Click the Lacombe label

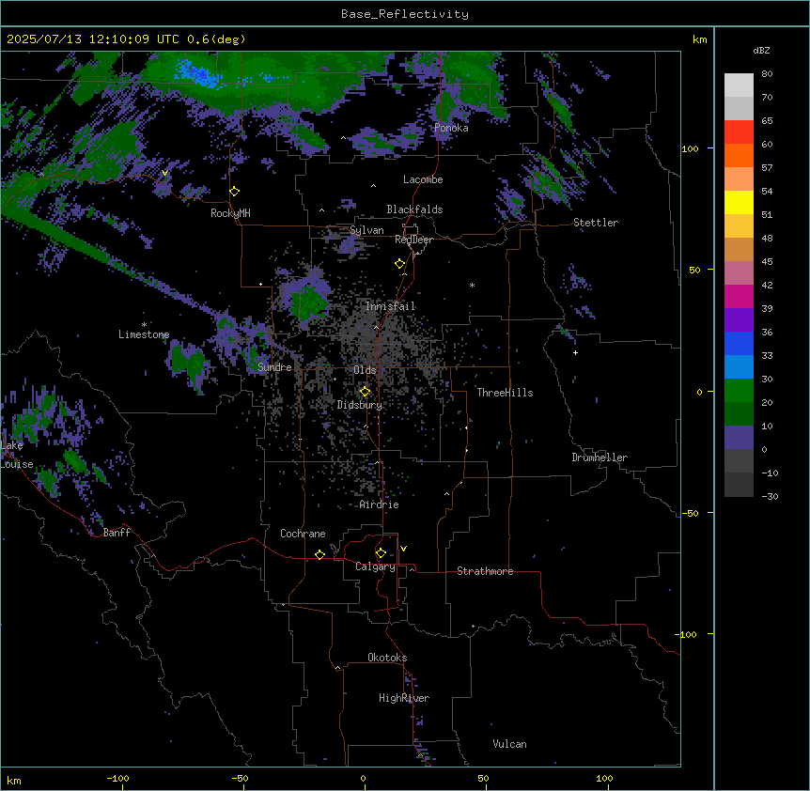tap(423, 179)
